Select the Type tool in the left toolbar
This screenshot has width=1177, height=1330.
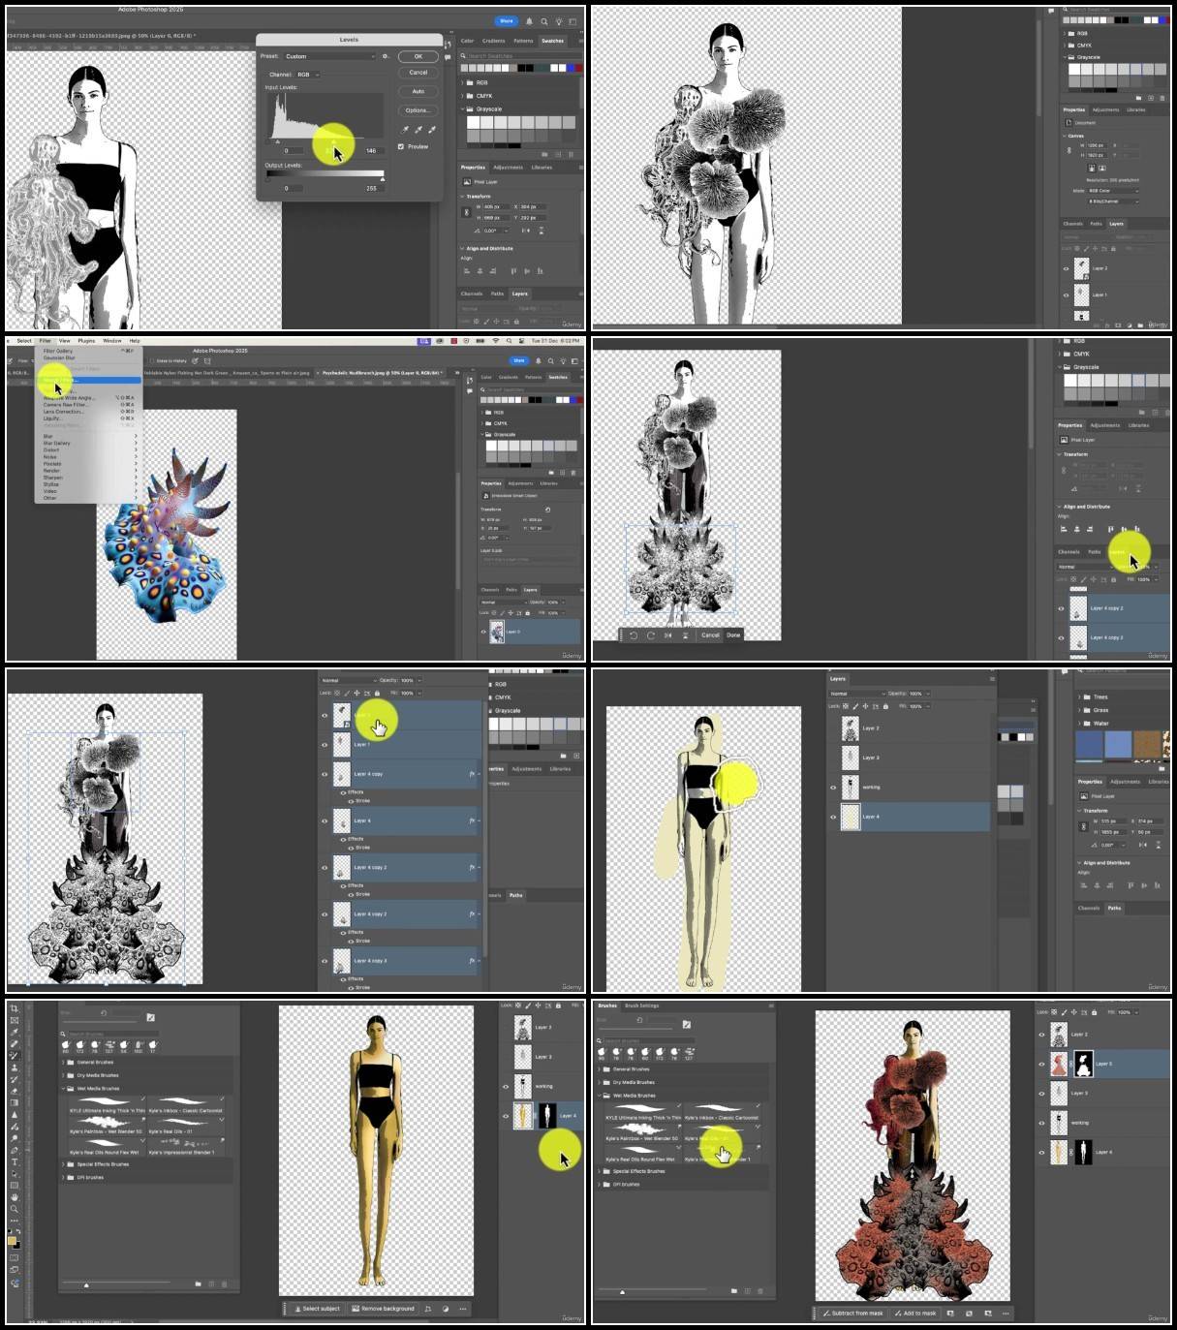[15, 1161]
